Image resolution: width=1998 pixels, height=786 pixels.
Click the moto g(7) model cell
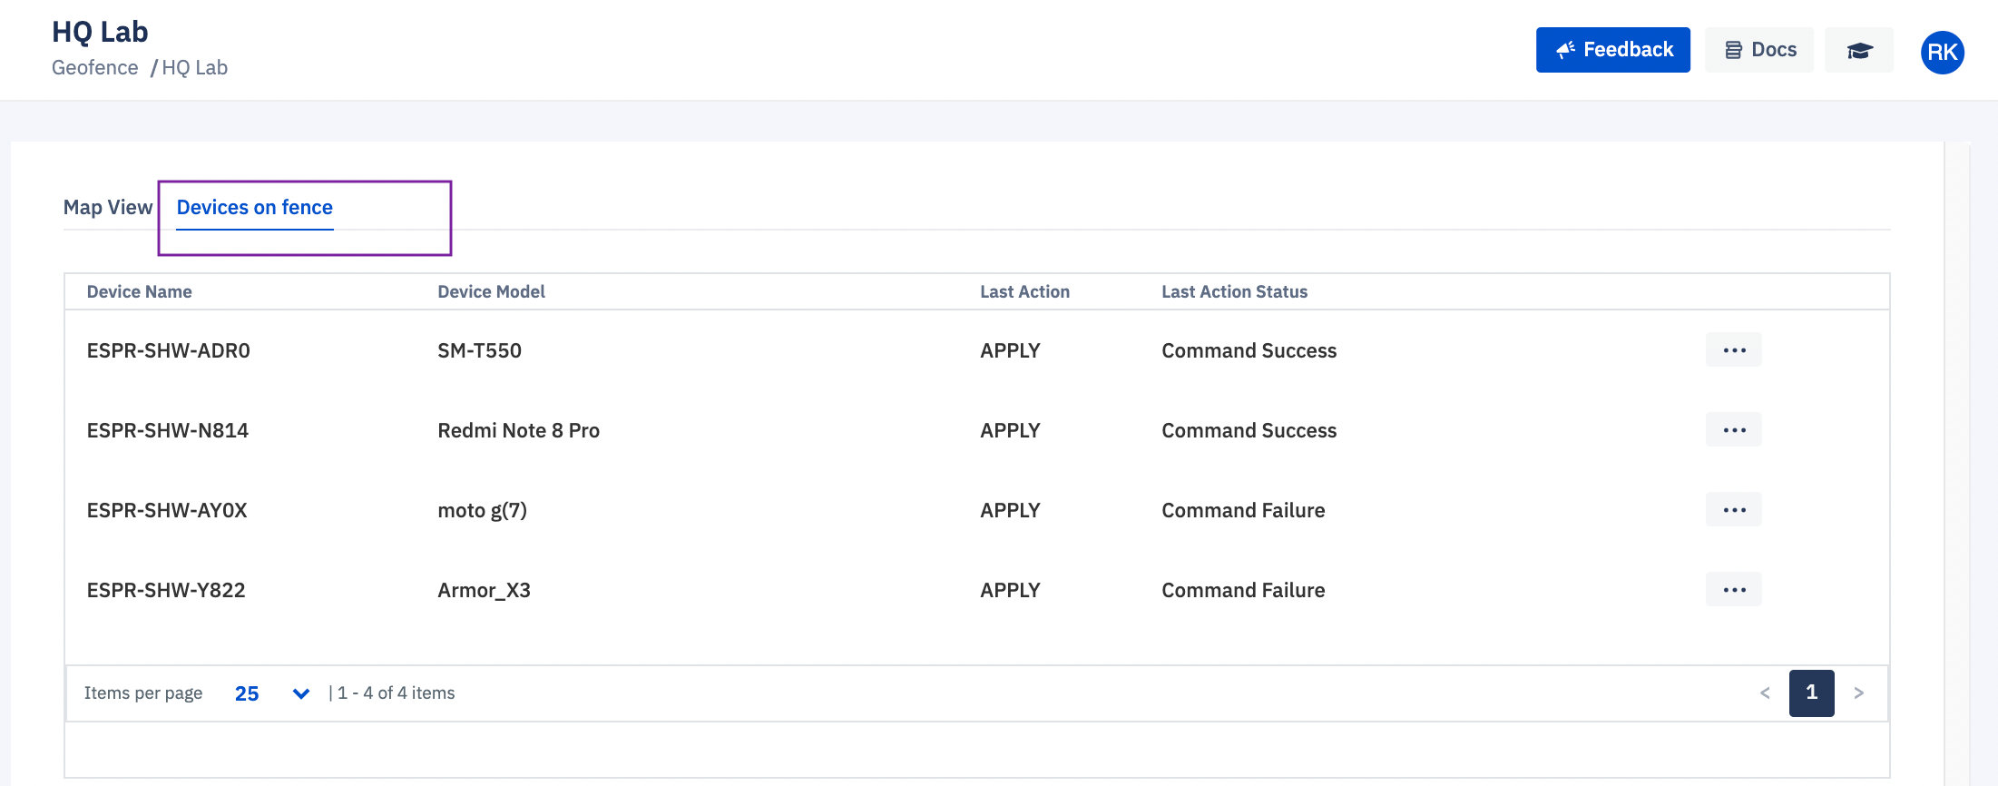483,511
